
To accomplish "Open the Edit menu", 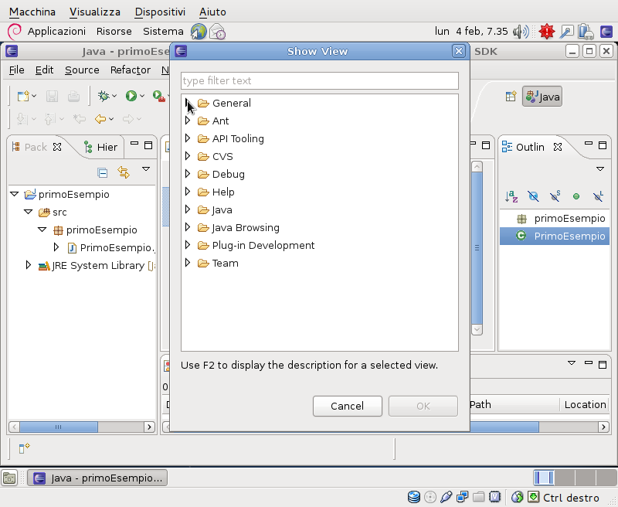I will pyautogui.click(x=44, y=70).
